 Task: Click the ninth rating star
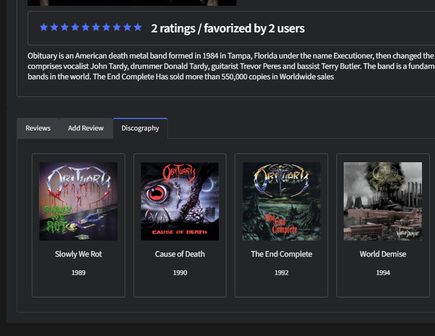(x=128, y=28)
